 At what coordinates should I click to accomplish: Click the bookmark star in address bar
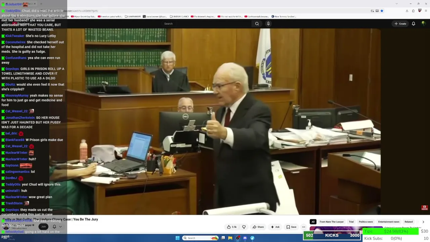[382, 11]
